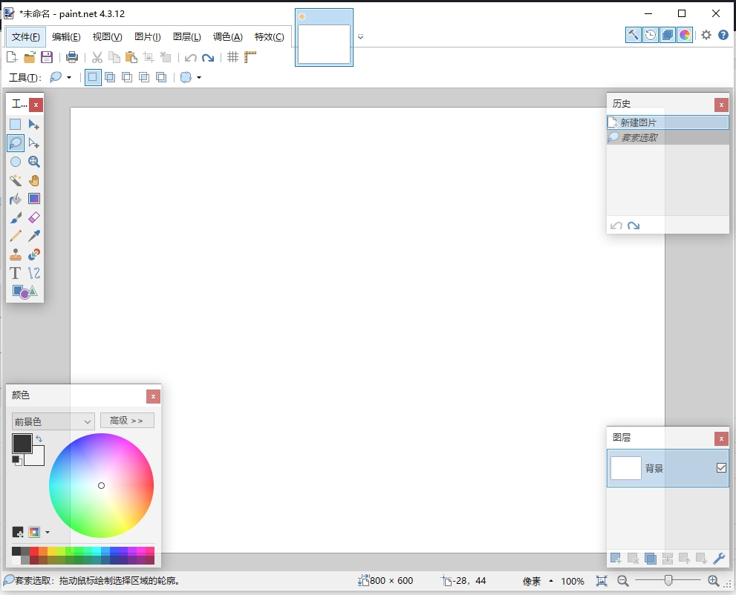Open the tool chooser dropdown

pyautogui.click(x=61, y=77)
